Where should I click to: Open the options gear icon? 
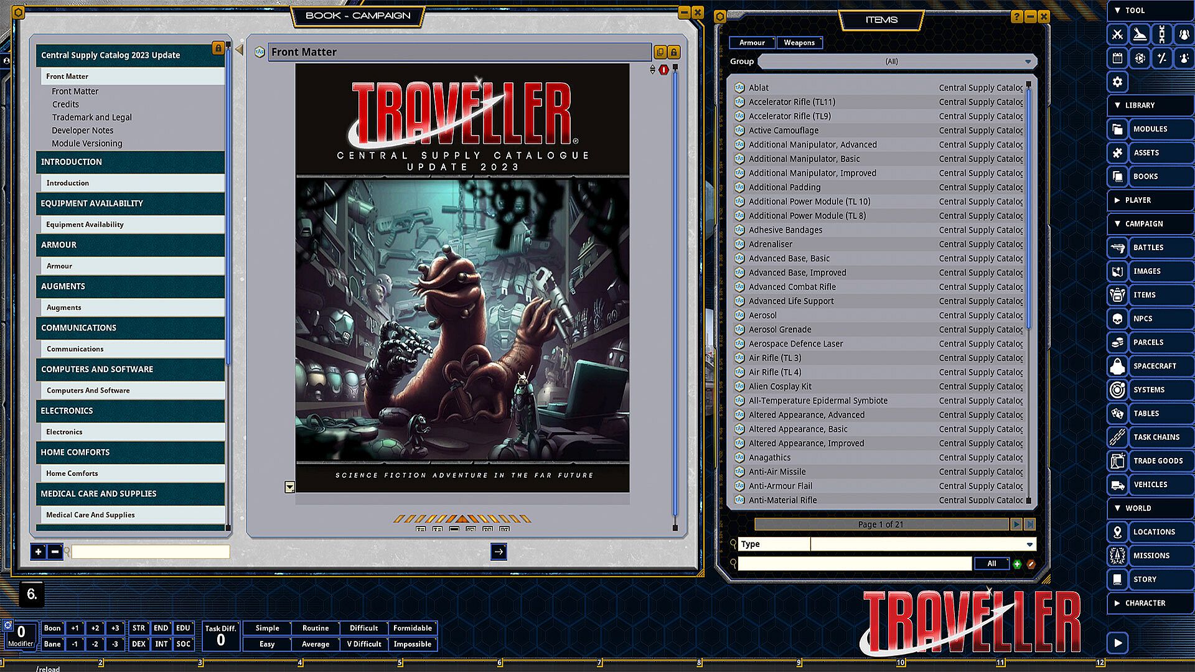click(x=1118, y=82)
